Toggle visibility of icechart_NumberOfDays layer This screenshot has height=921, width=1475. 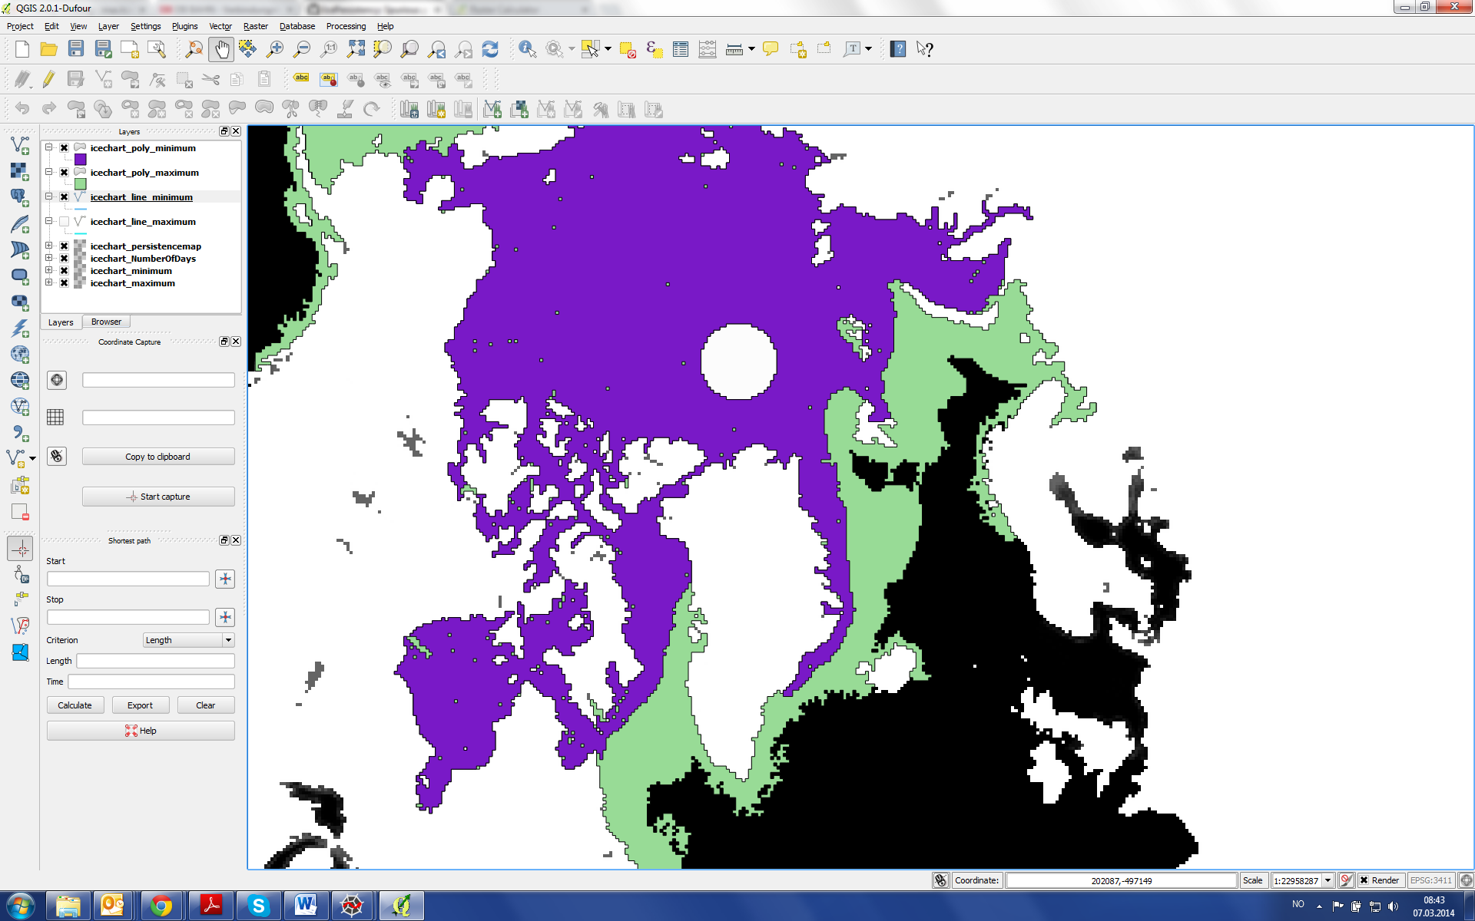[65, 259]
